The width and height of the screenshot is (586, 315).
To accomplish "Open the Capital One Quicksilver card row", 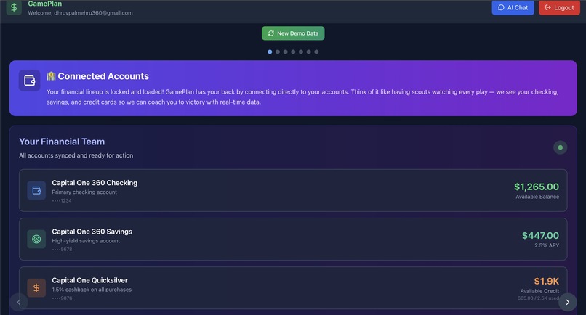I will [x=293, y=287].
